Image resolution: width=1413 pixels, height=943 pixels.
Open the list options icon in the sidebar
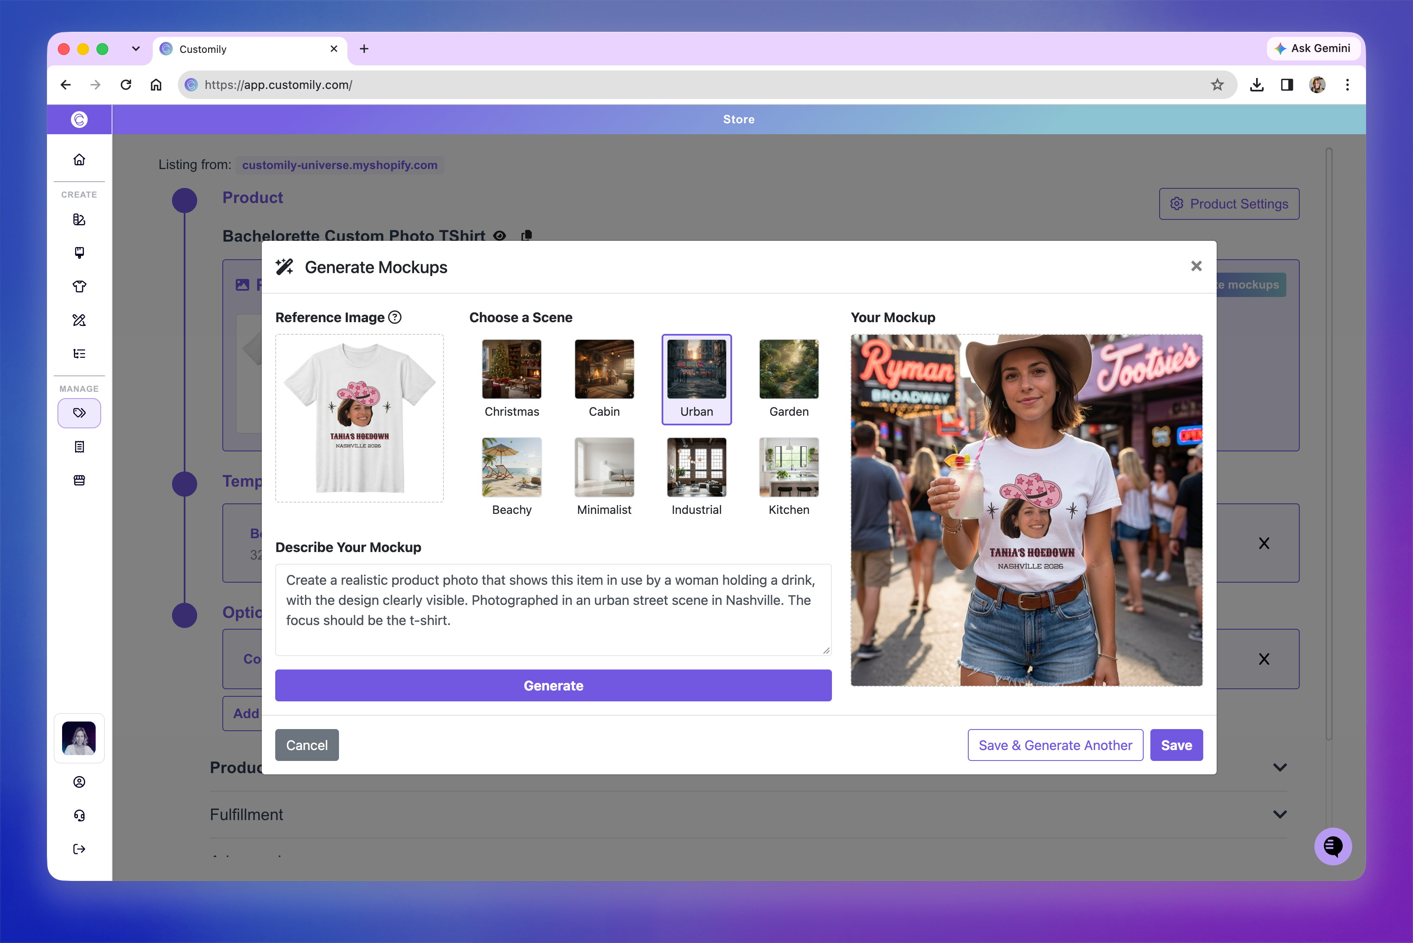79,354
